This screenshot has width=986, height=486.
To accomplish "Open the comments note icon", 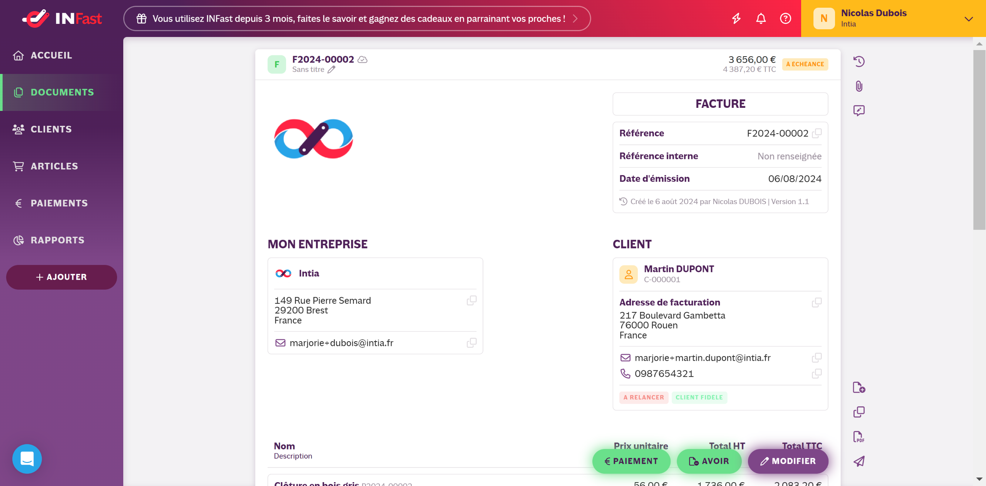I will 859,111.
